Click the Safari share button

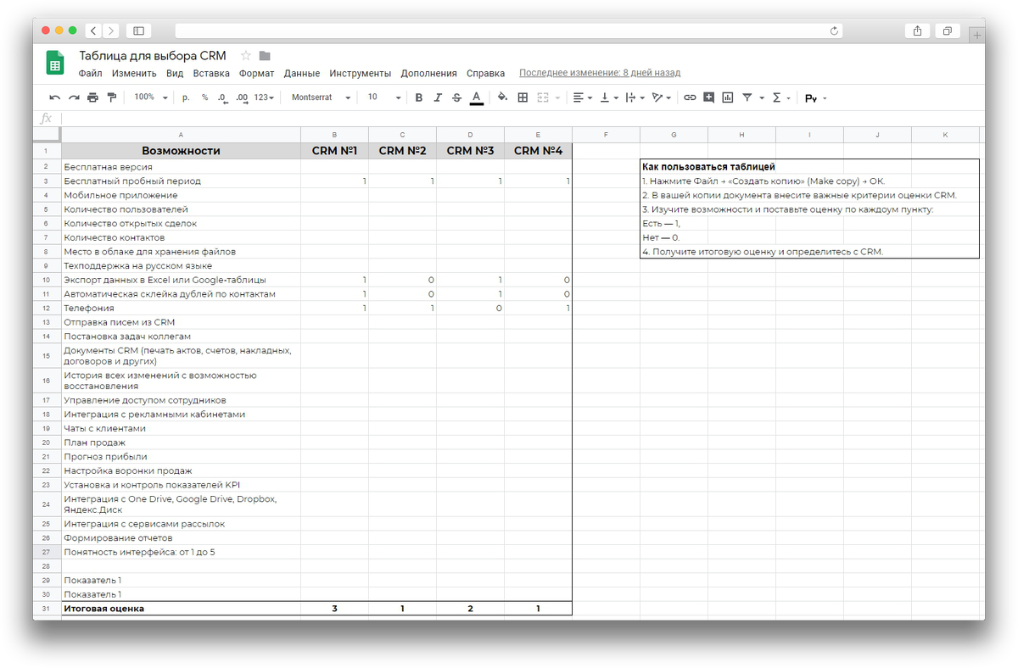917,31
